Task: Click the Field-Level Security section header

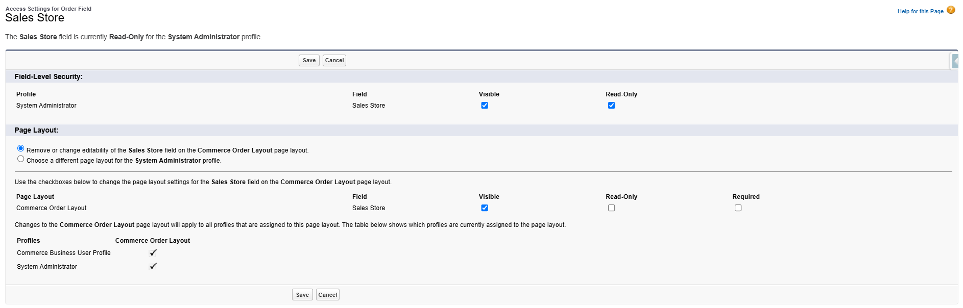Action: [49, 76]
